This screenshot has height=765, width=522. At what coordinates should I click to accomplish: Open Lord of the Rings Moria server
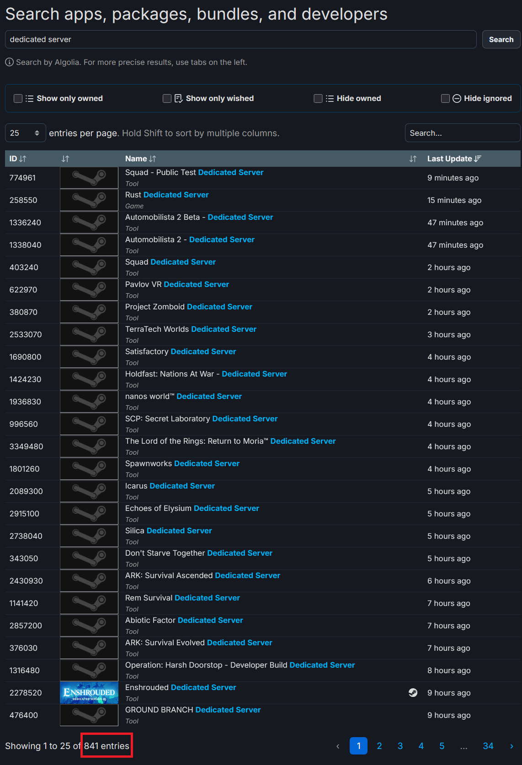click(230, 441)
